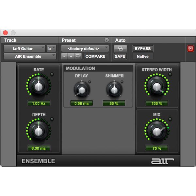Click the MODULATION section header
The image size is (196, 196).
pyautogui.click(x=98, y=68)
